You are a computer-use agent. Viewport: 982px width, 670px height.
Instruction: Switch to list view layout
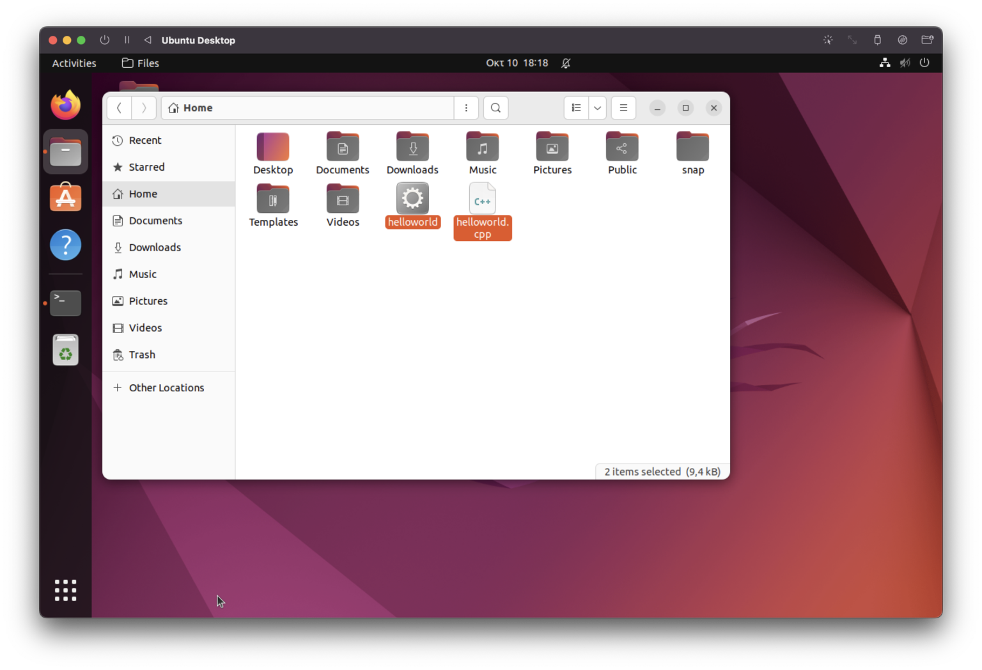tap(576, 108)
